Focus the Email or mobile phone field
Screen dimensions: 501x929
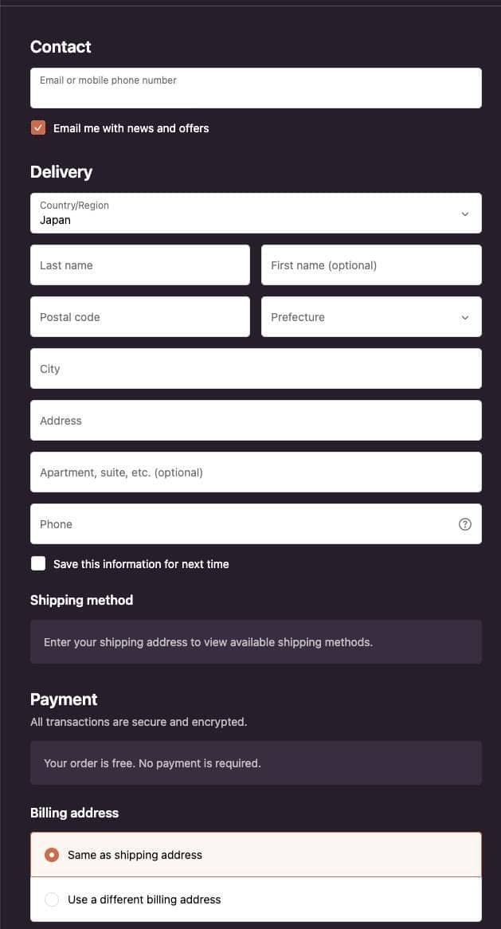[x=255, y=88]
